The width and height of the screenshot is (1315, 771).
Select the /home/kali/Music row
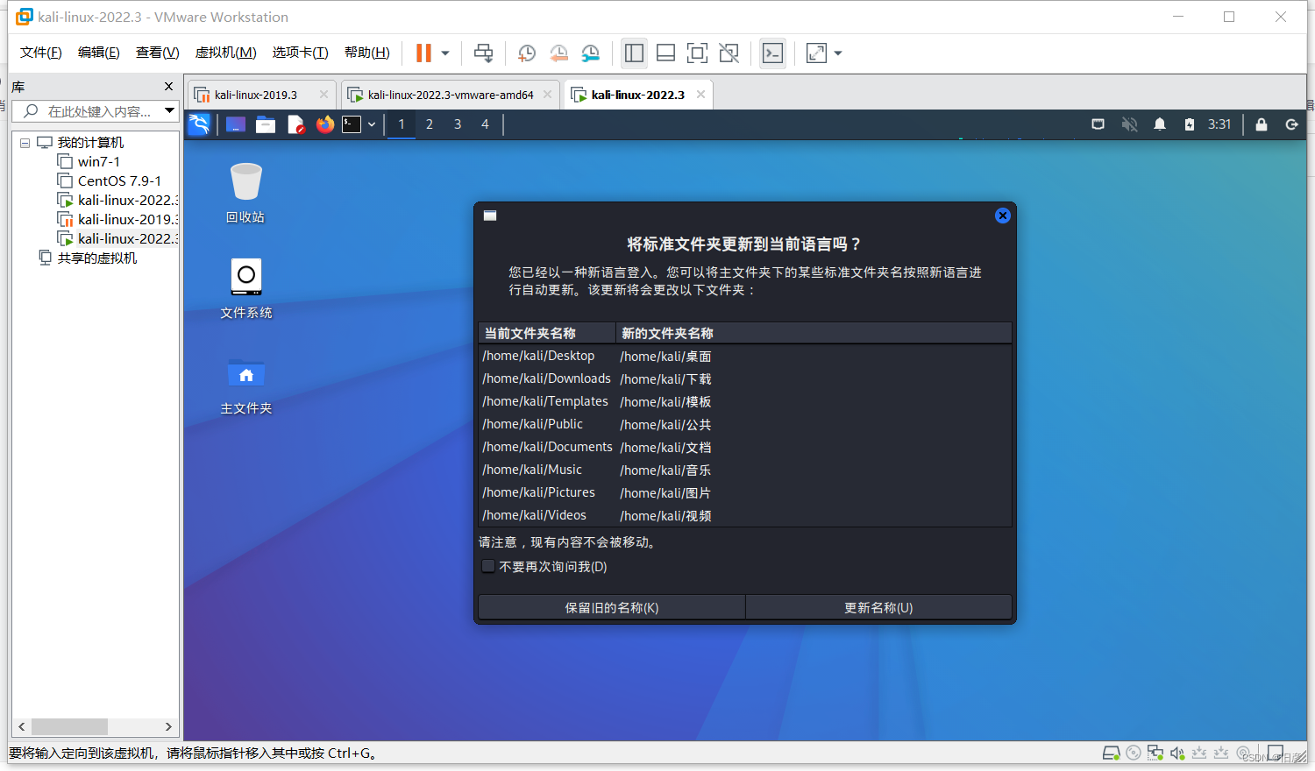pyautogui.click(x=745, y=470)
